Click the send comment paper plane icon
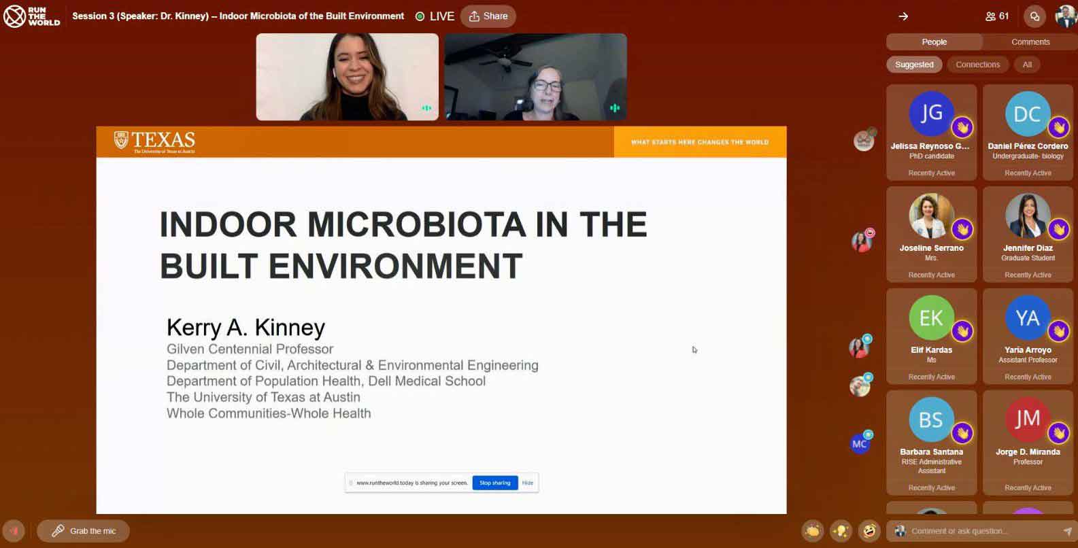 [1066, 531]
